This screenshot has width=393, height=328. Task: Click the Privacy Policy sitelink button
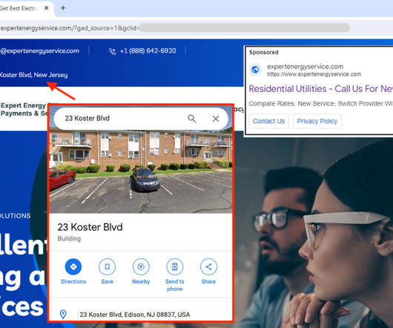(317, 121)
